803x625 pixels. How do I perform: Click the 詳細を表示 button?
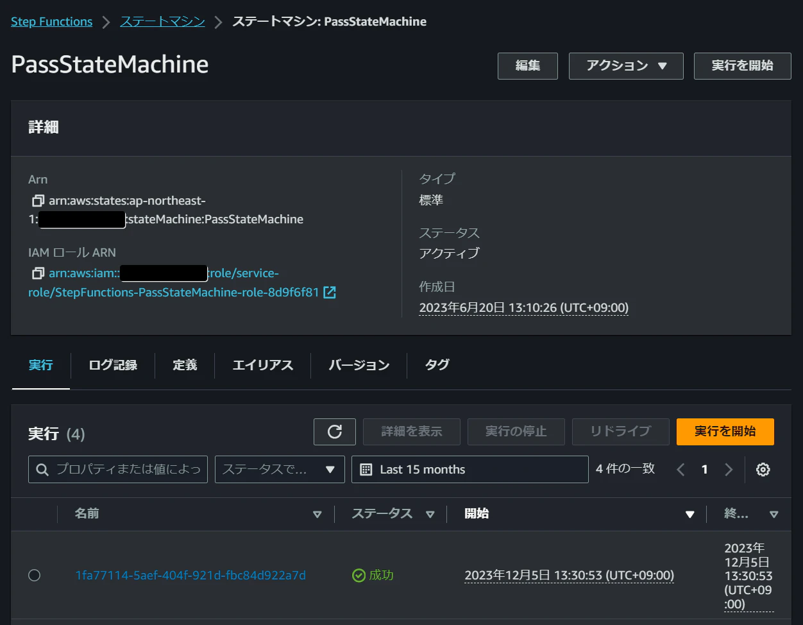(412, 432)
